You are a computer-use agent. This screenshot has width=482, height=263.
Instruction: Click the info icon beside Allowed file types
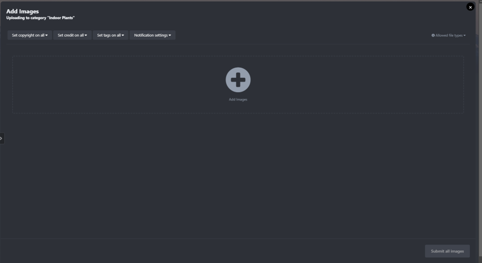(433, 35)
